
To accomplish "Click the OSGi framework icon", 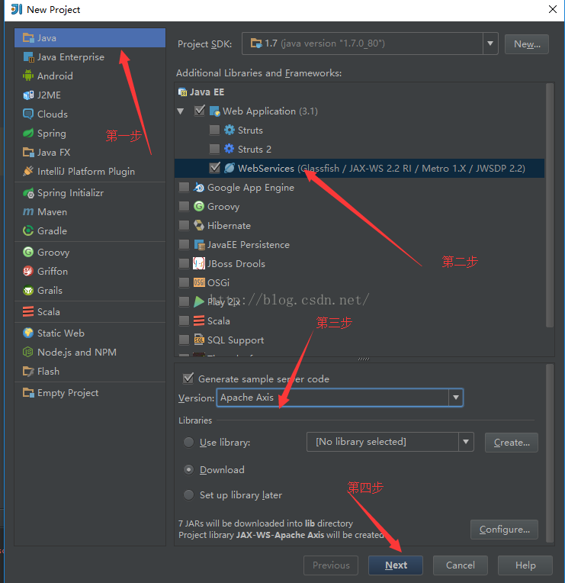I will [199, 282].
